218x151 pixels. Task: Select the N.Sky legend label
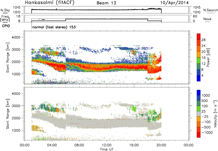point(5,10)
